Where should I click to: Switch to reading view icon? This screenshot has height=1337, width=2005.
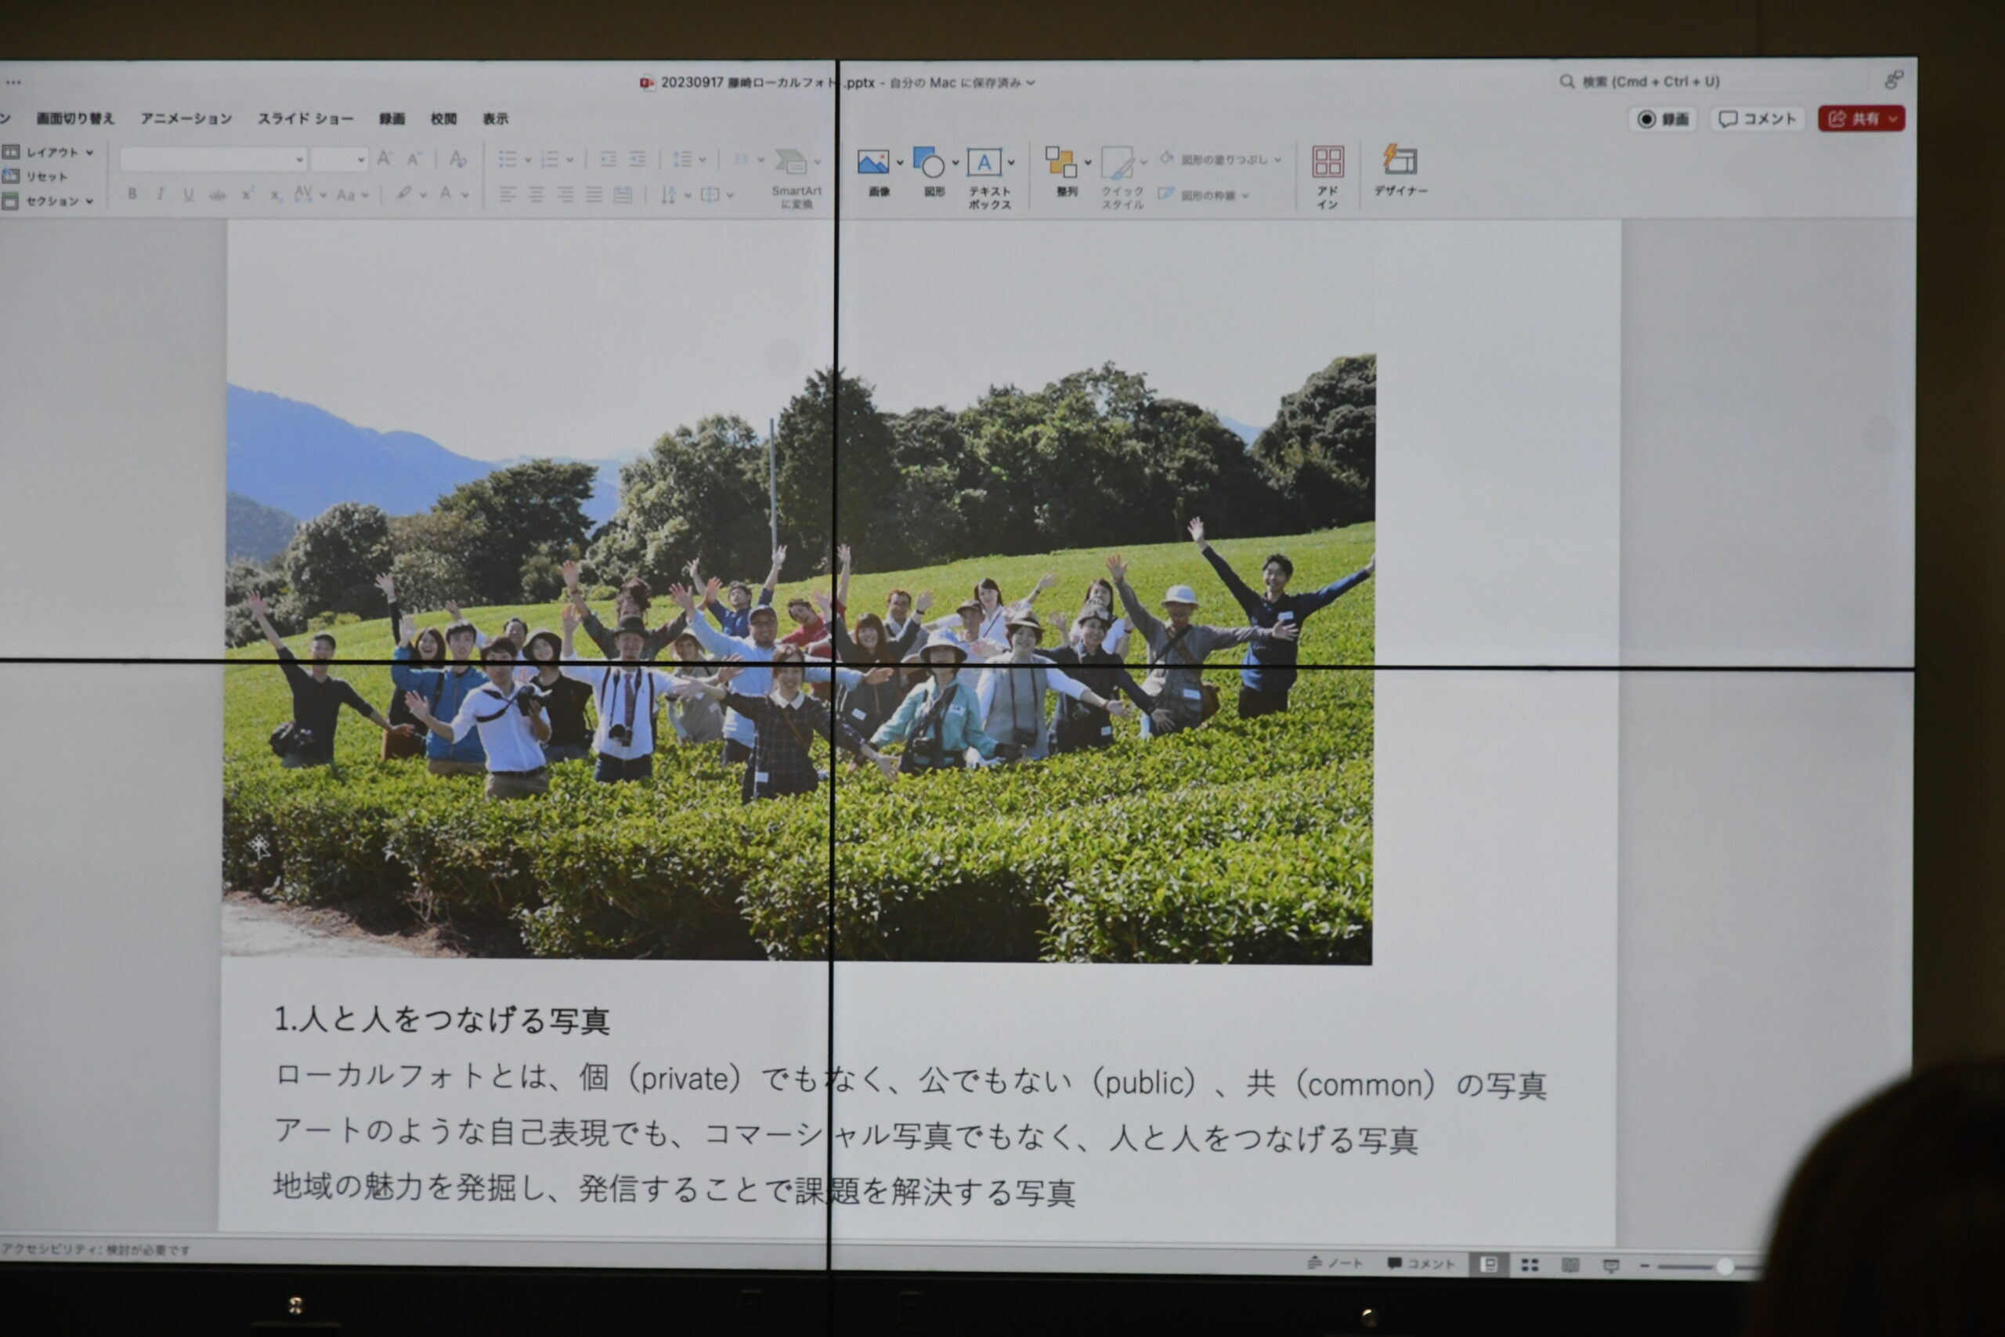(1570, 1266)
